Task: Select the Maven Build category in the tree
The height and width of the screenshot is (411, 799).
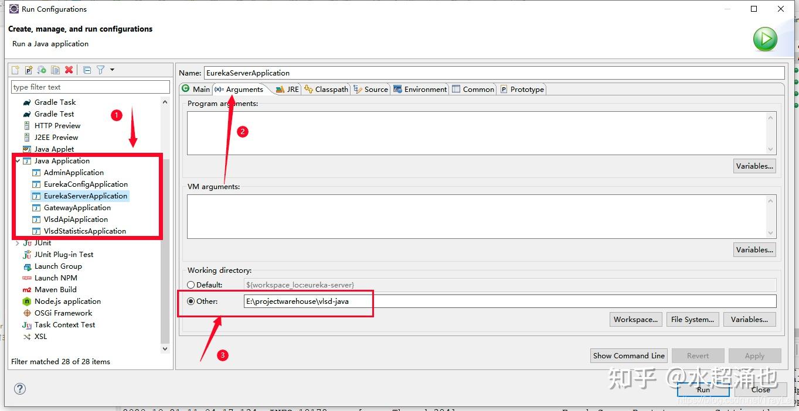Action: pyautogui.click(x=56, y=289)
